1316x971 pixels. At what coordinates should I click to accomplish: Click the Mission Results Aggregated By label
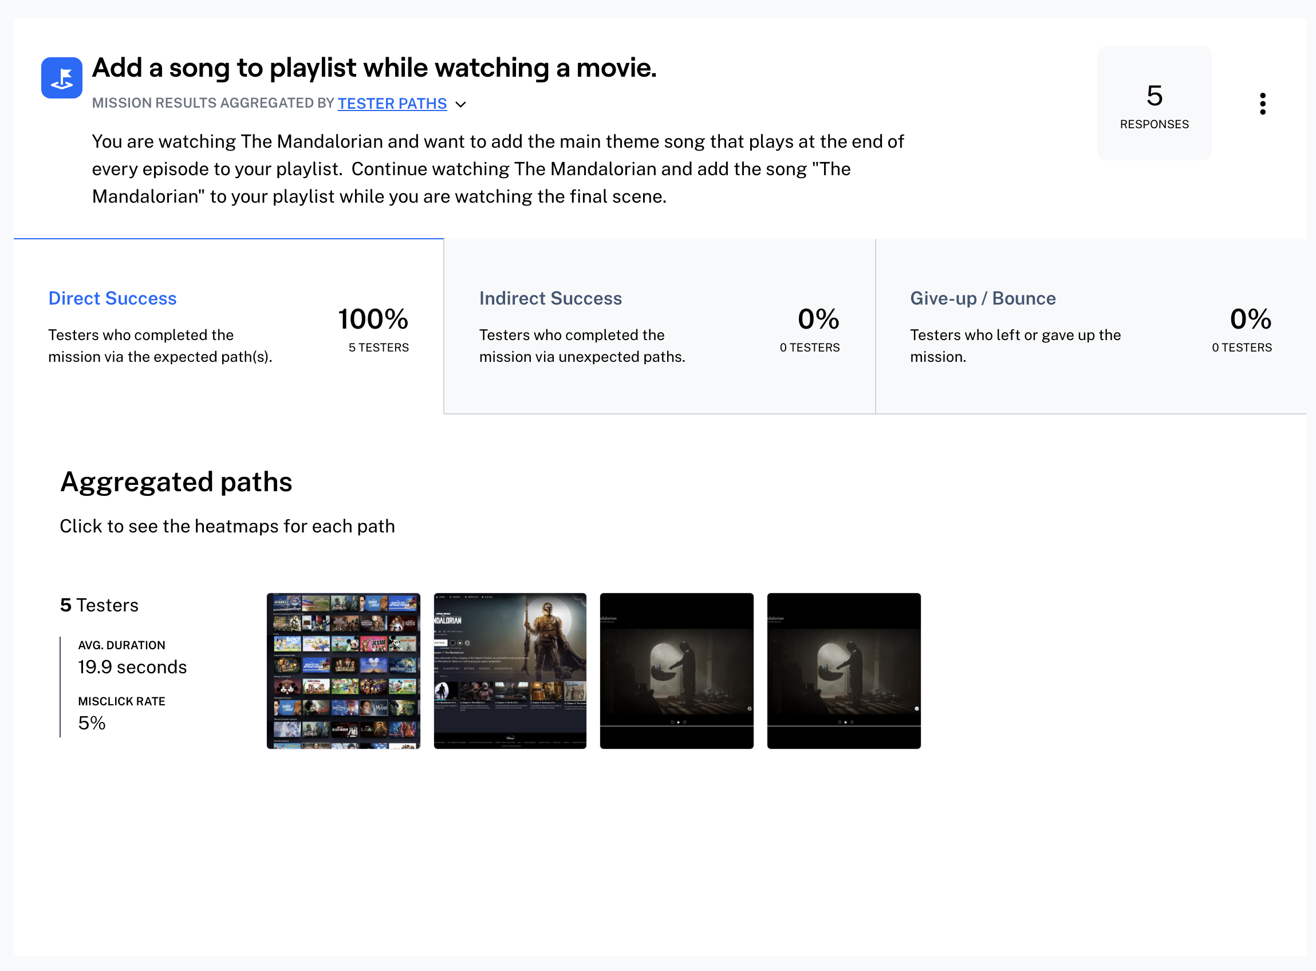point(213,104)
